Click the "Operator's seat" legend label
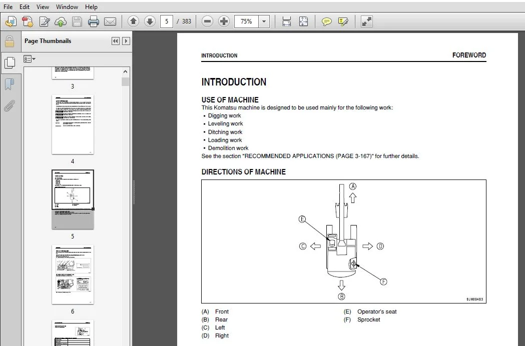The width and height of the screenshot is (525, 346). point(377,311)
